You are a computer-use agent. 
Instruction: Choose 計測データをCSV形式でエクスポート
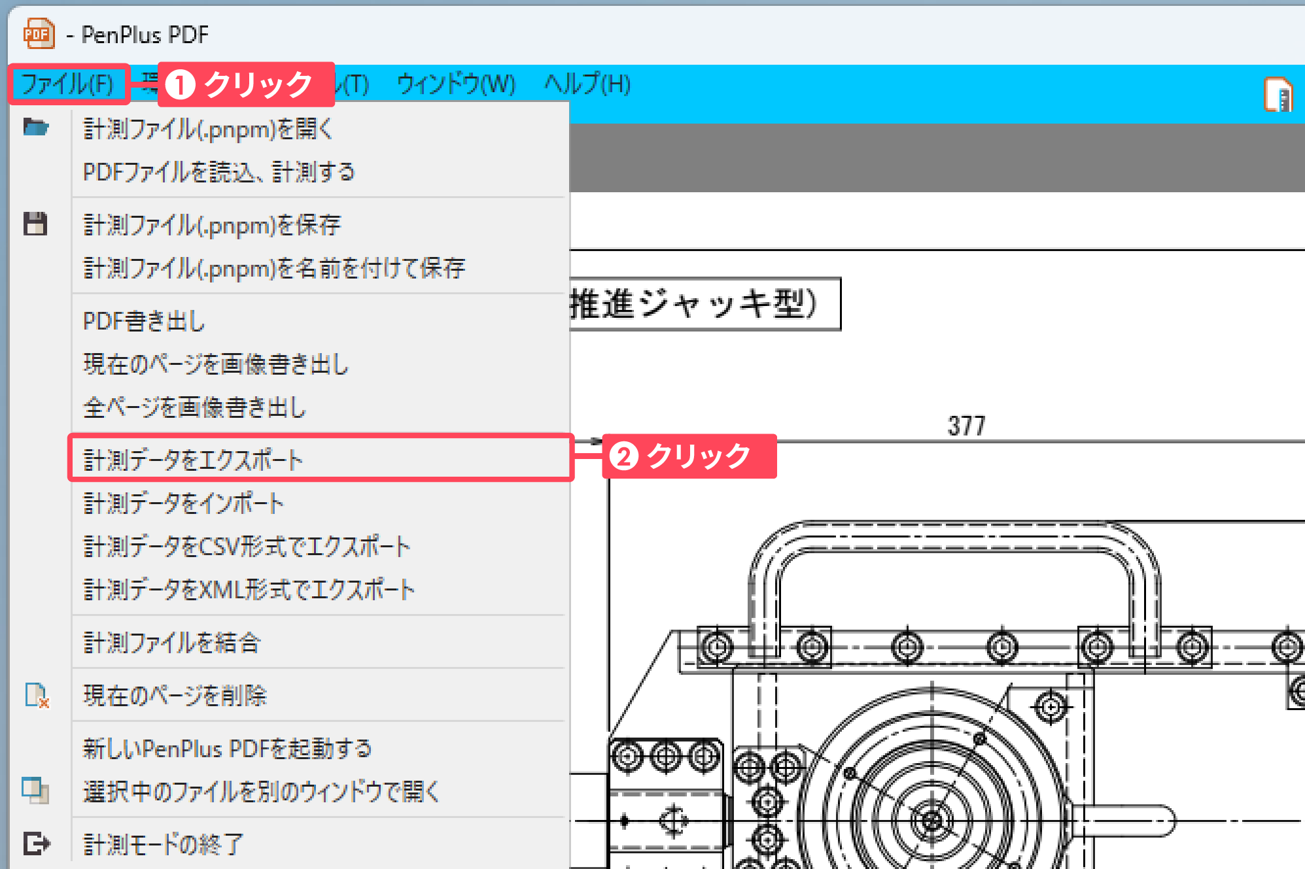tap(320, 547)
